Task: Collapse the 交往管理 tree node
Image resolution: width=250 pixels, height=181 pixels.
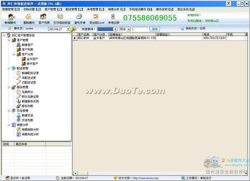Action: 9,111
